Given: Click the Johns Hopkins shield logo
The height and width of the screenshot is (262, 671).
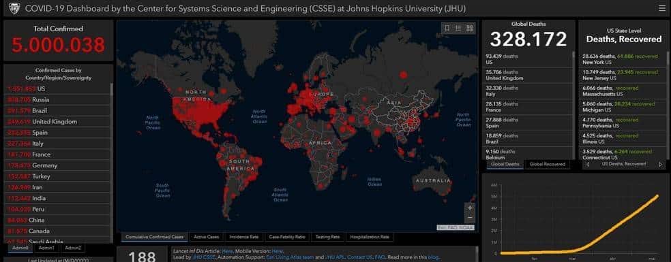Looking at the screenshot, I should point(14,8).
